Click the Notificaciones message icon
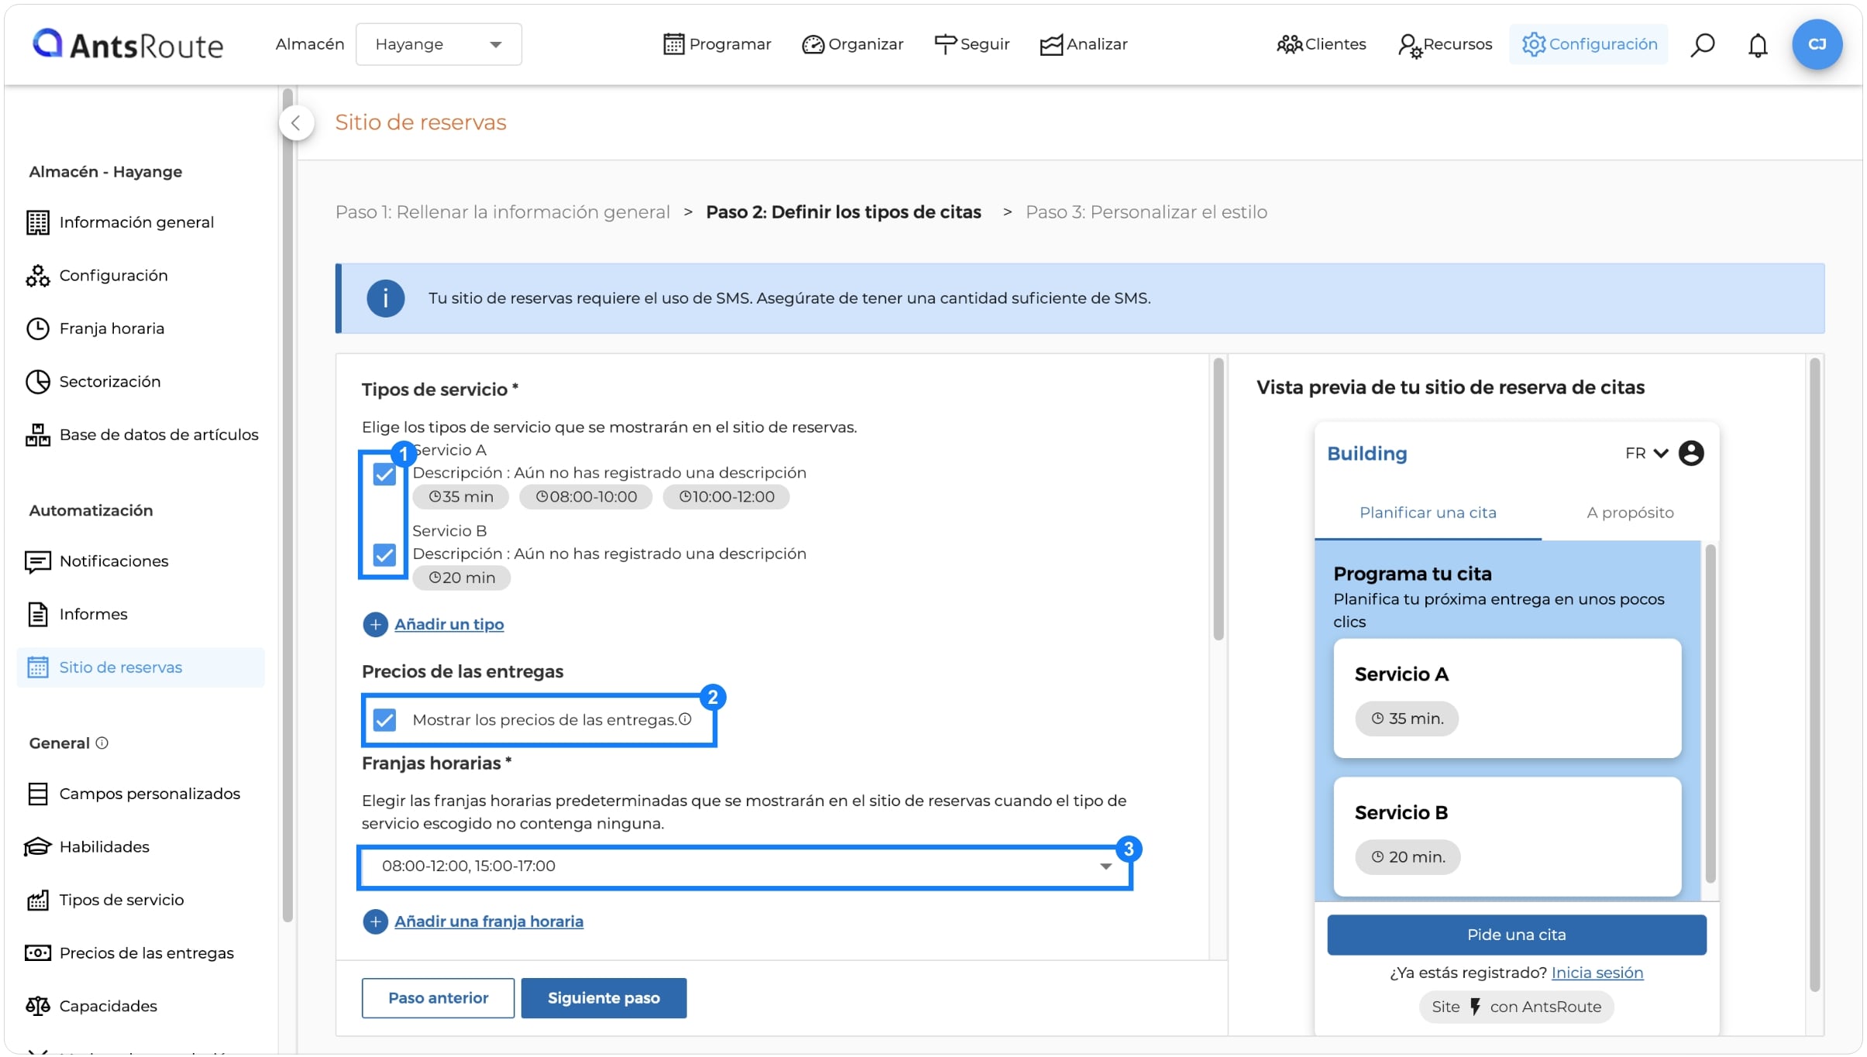Screen dimensions: 1867x1057 click(x=37, y=561)
